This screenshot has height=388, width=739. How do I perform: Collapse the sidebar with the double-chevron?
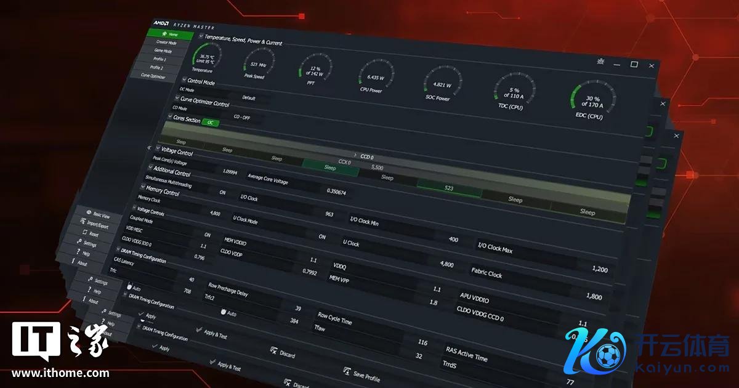[149, 148]
